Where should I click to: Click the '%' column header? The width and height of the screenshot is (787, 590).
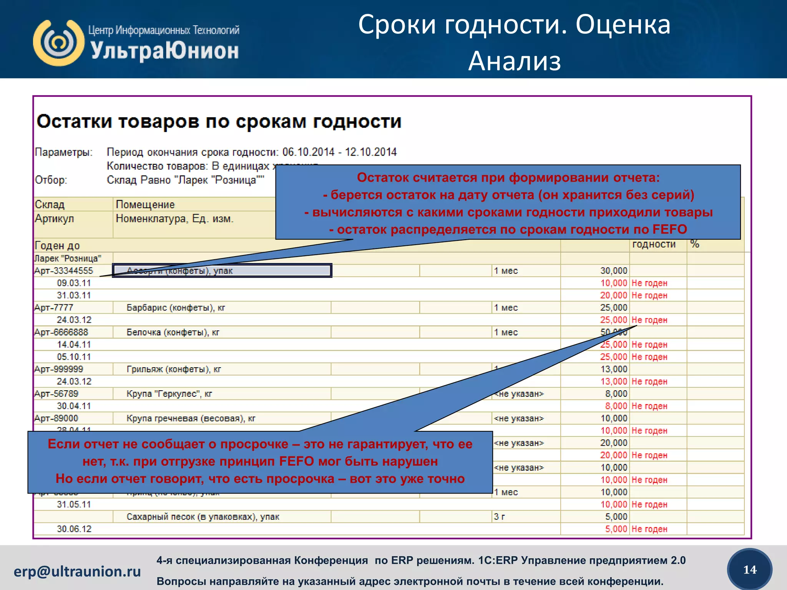tap(695, 244)
